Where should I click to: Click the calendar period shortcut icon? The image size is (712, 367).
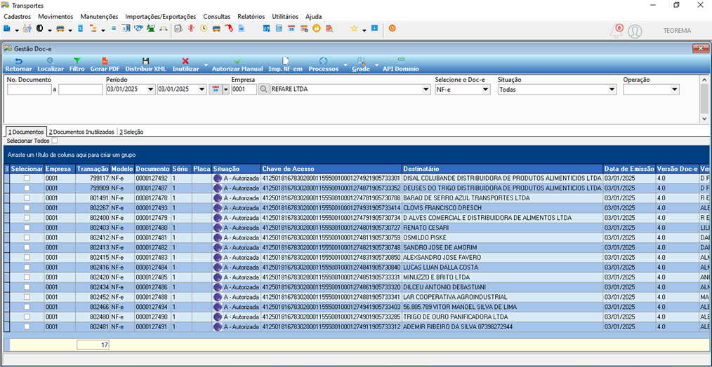point(215,90)
